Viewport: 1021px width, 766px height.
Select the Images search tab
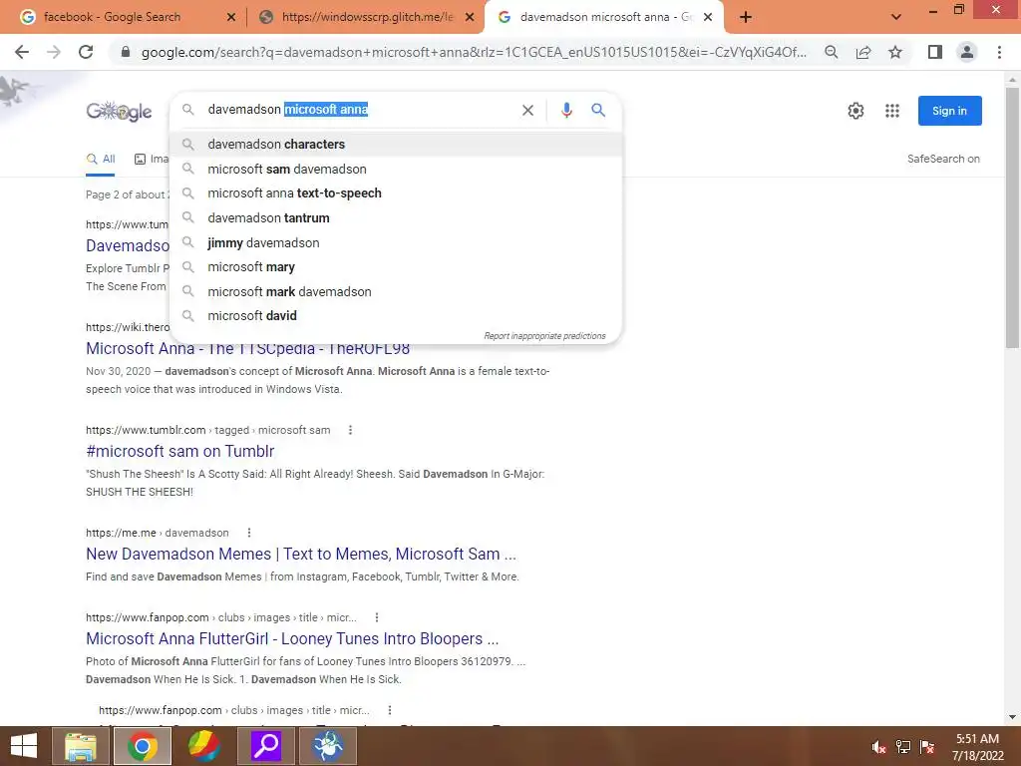(152, 159)
